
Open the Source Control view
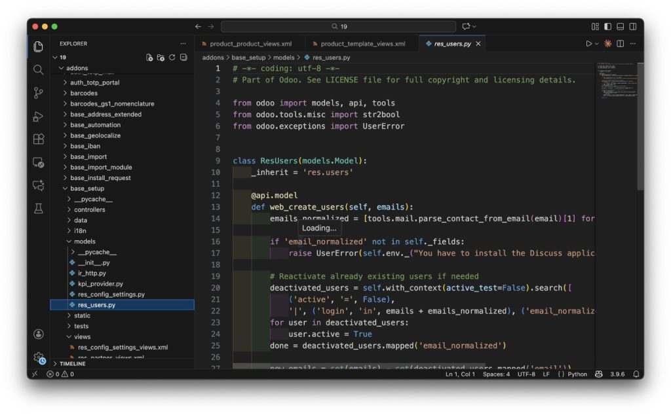click(x=39, y=92)
